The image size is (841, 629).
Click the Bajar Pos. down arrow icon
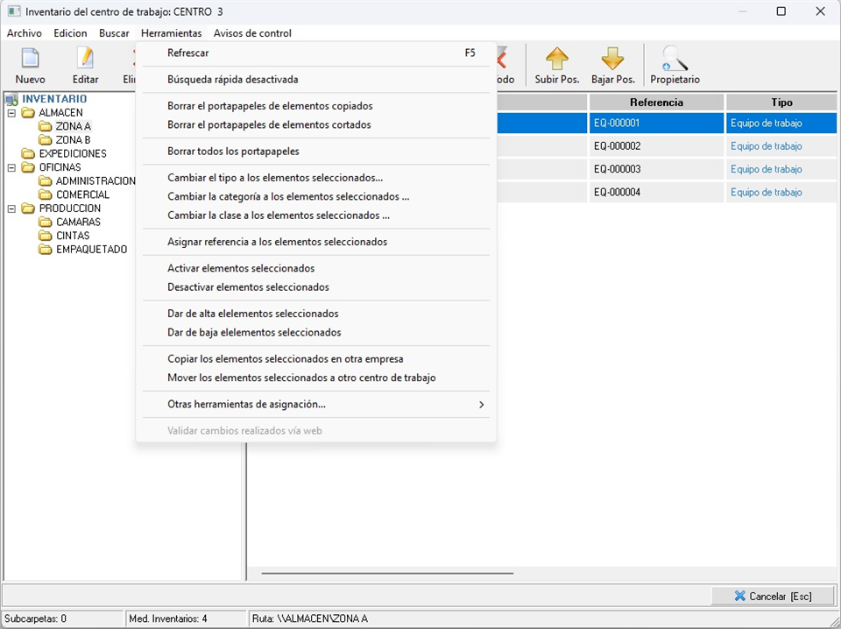pos(612,60)
